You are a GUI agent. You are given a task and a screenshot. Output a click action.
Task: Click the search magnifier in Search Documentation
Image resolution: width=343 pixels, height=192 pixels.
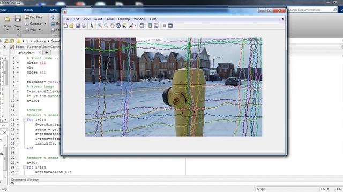[x=335, y=10]
